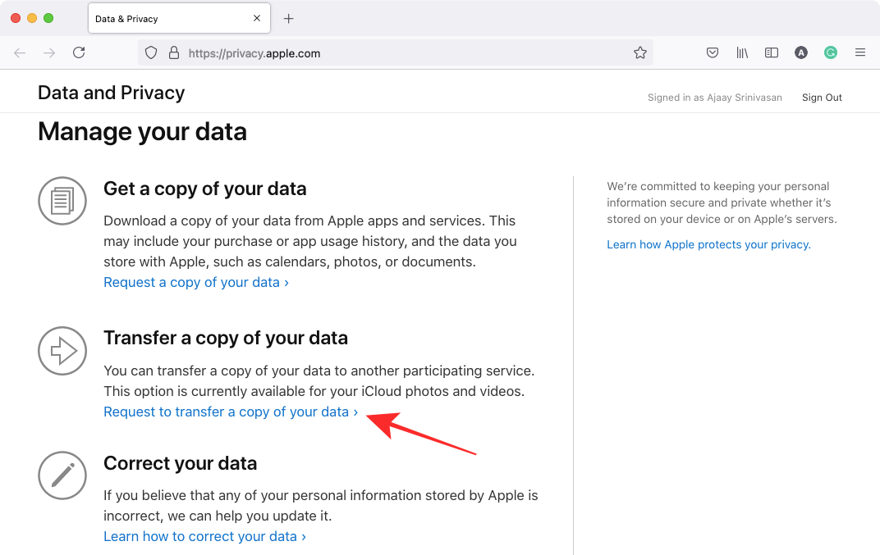Bookmark this page with the star icon
This screenshot has width=880, height=555.
click(639, 52)
